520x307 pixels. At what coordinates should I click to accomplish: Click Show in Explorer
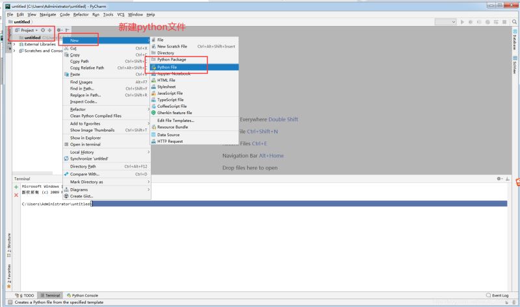(107, 138)
